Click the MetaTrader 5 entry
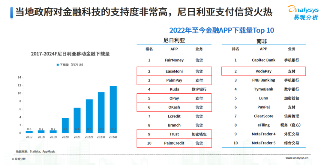 pyautogui.click(x=263, y=143)
